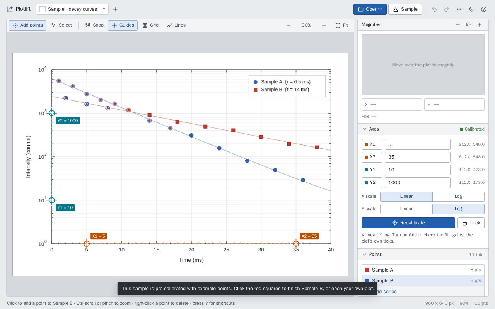The height and width of the screenshot is (309, 495).
Task: Click the X coordinate readout field
Action: [392, 105]
